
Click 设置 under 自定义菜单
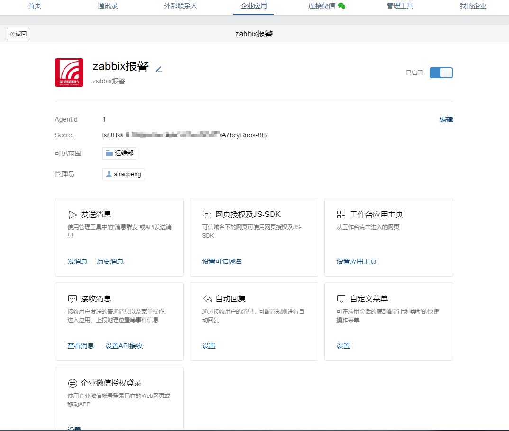point(343,346)
